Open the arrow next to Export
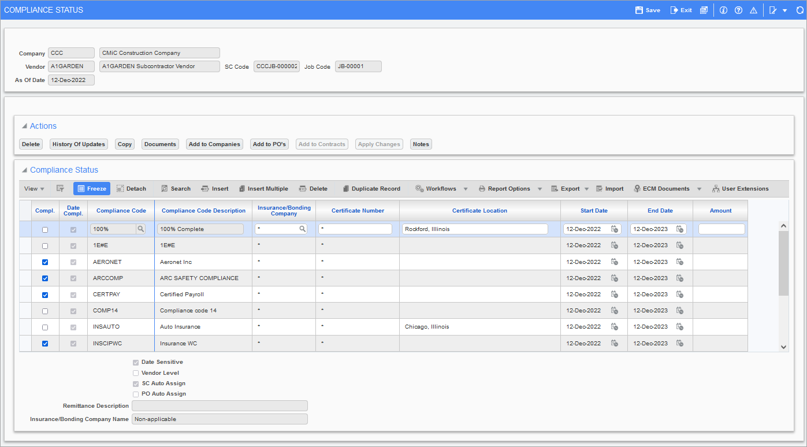 [586, 189]
